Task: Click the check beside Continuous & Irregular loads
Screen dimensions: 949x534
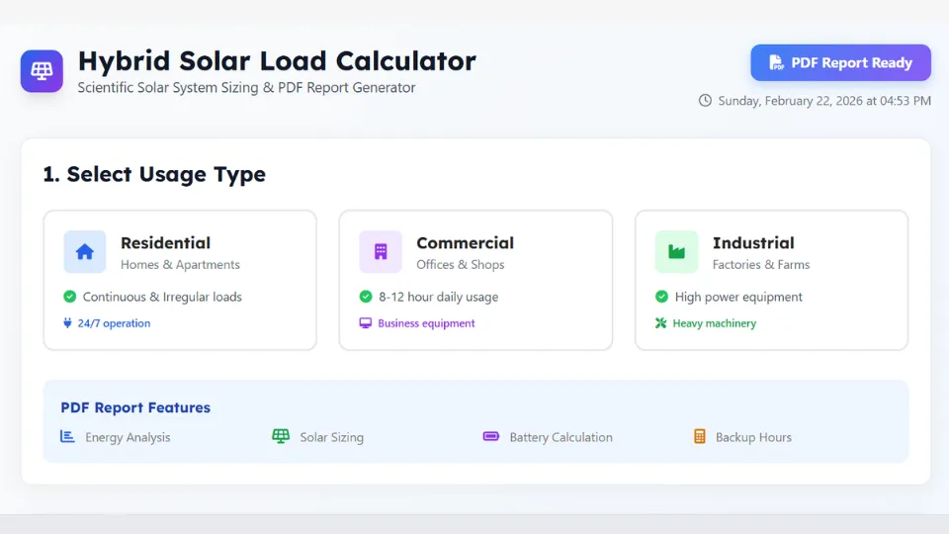Action: (70, 297)
